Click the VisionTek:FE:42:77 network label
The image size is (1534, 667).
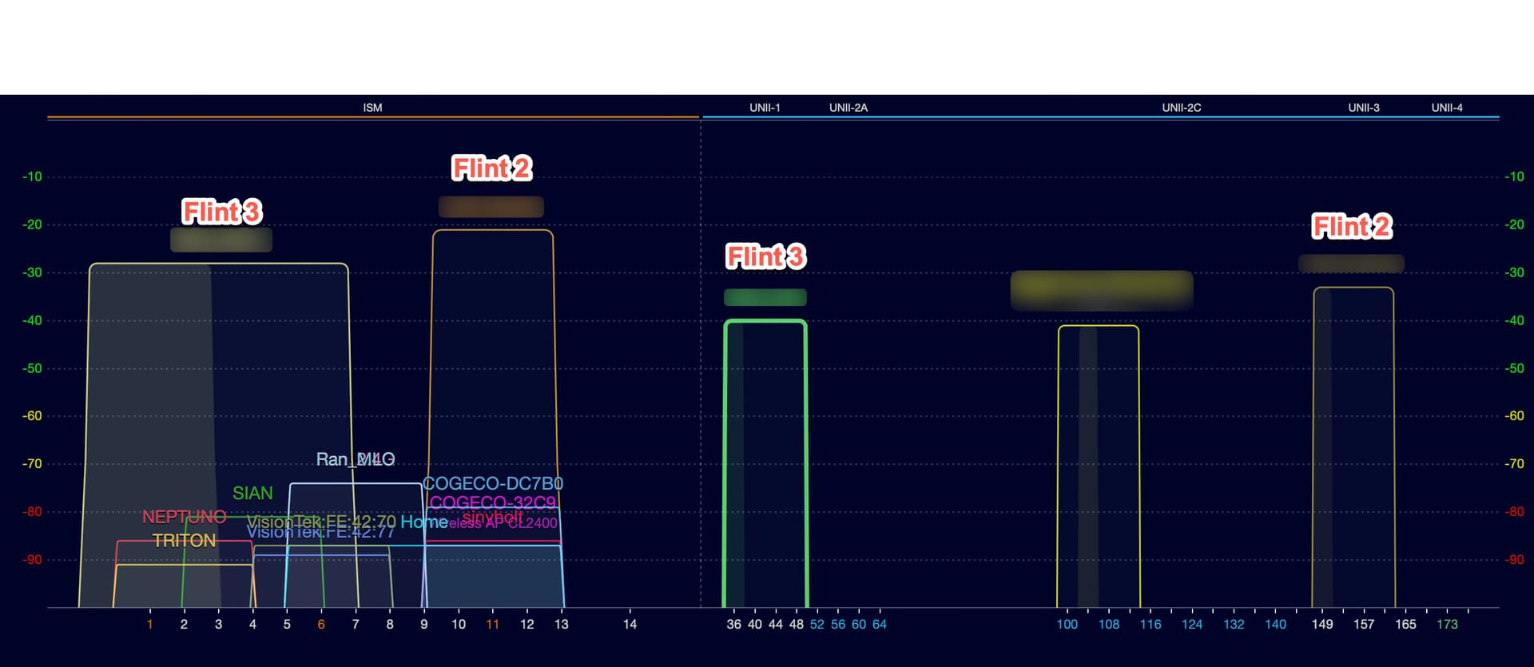tap(321, 532)
